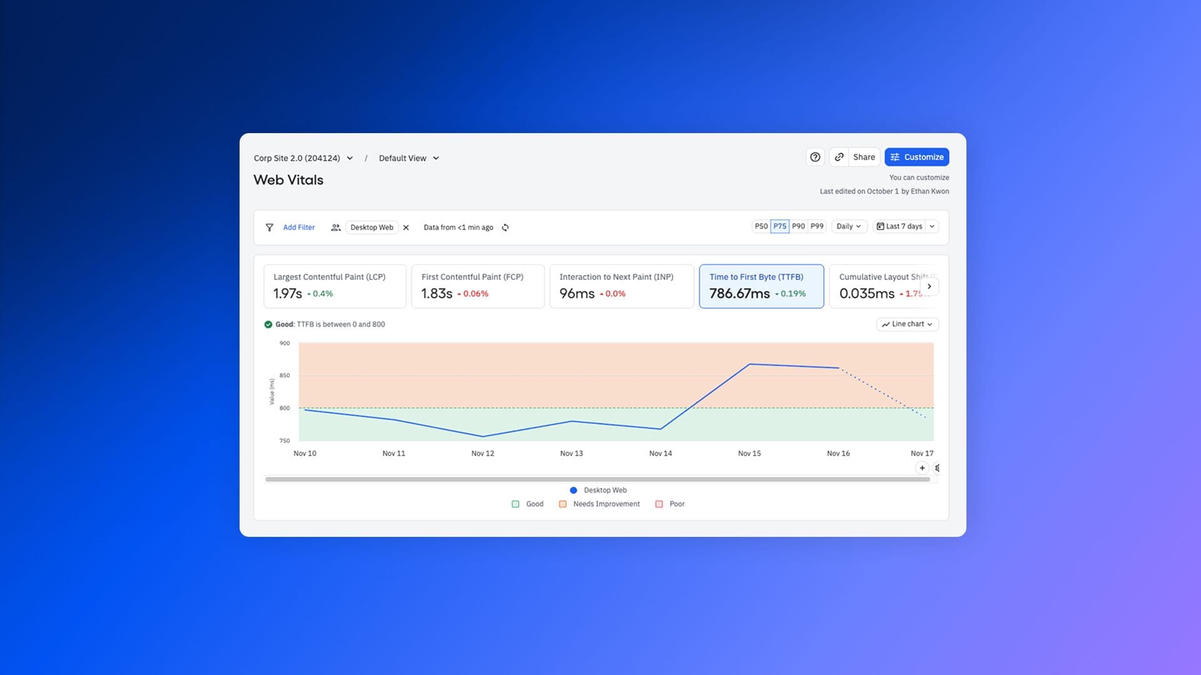
Task: Remove the Desktop Web filter with the X
Action: click(x=406, y=227)
